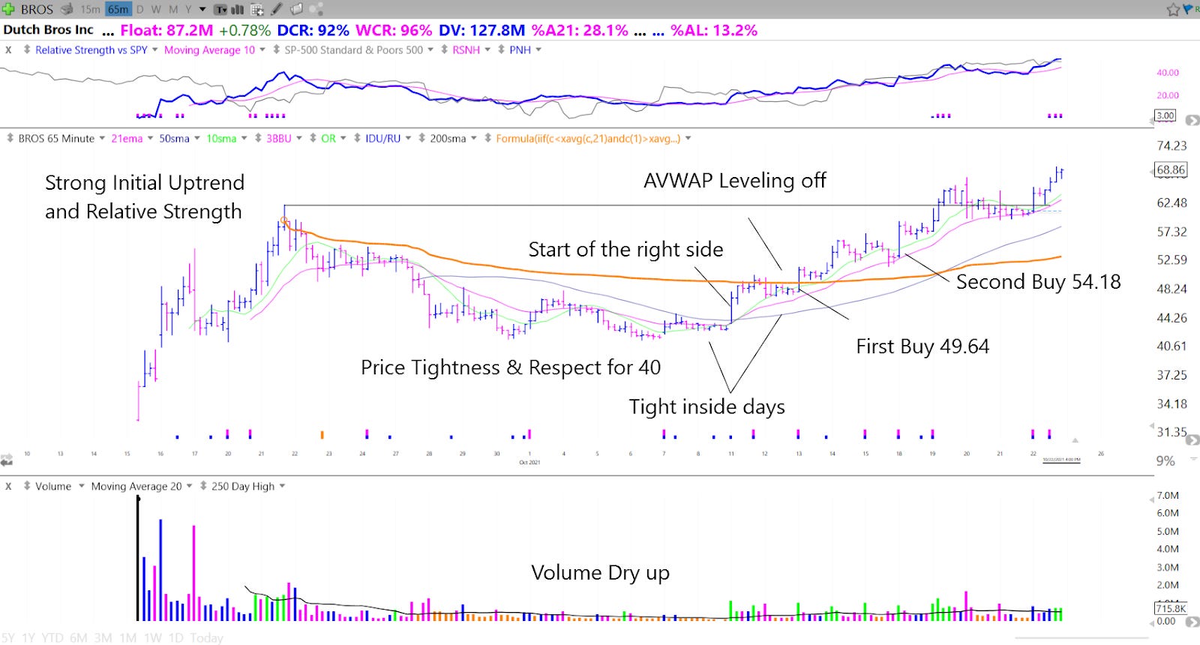Close the relative strength pane with X
This screenshot has height=645, width=1200.
click(8, 49)
